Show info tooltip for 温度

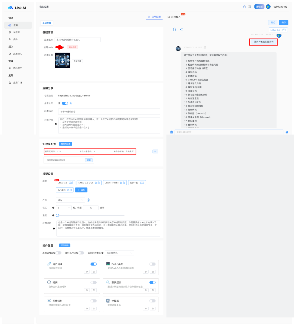[x=53, y=215]
